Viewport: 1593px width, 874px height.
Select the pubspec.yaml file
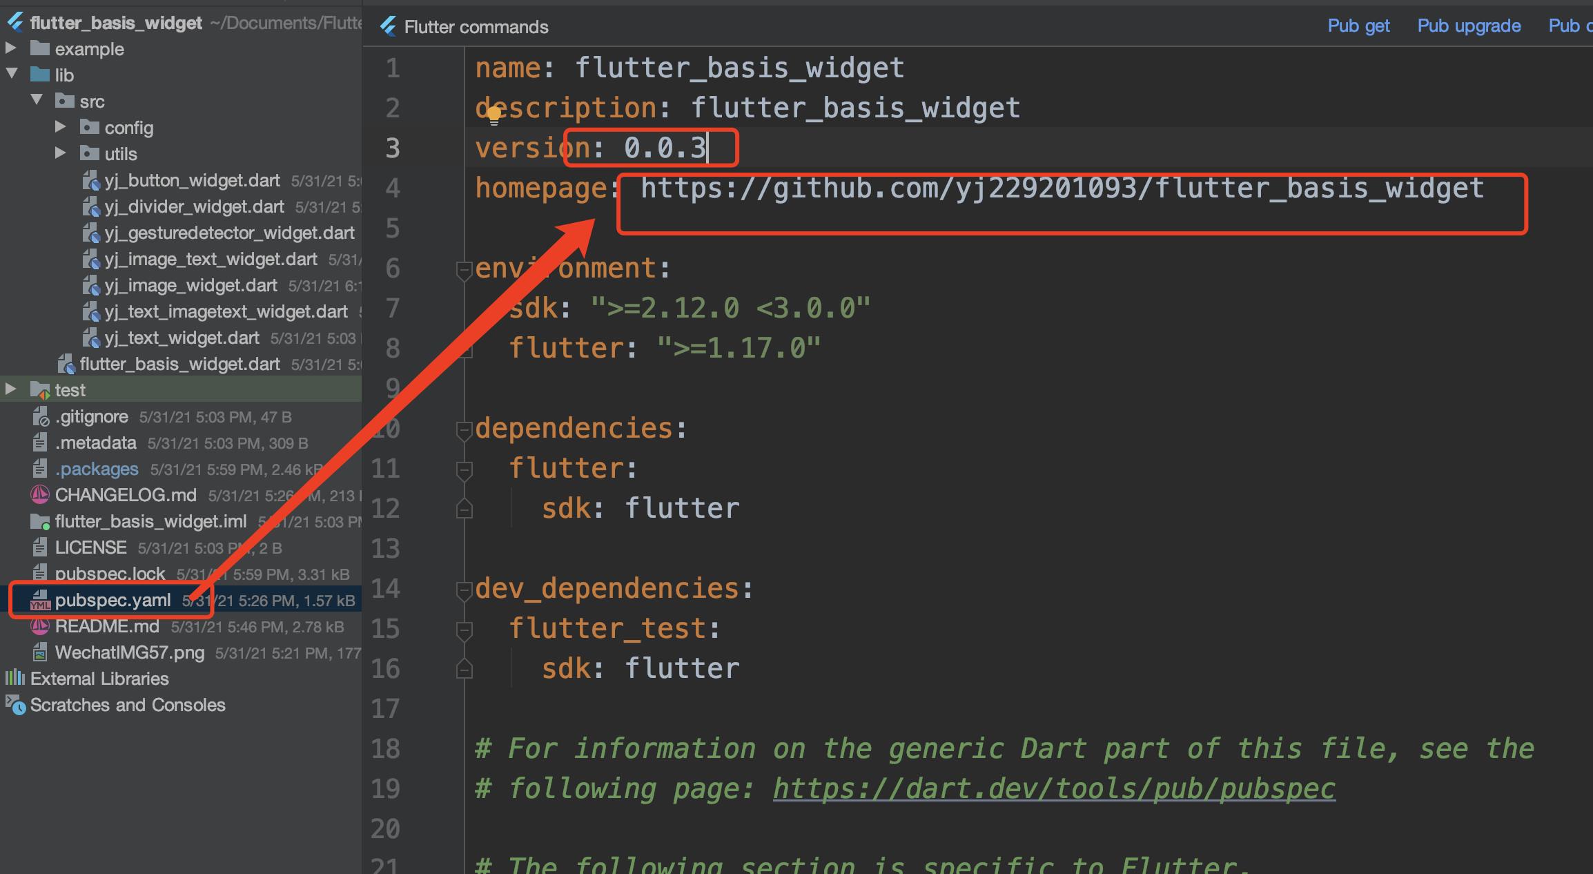[113, 601]
